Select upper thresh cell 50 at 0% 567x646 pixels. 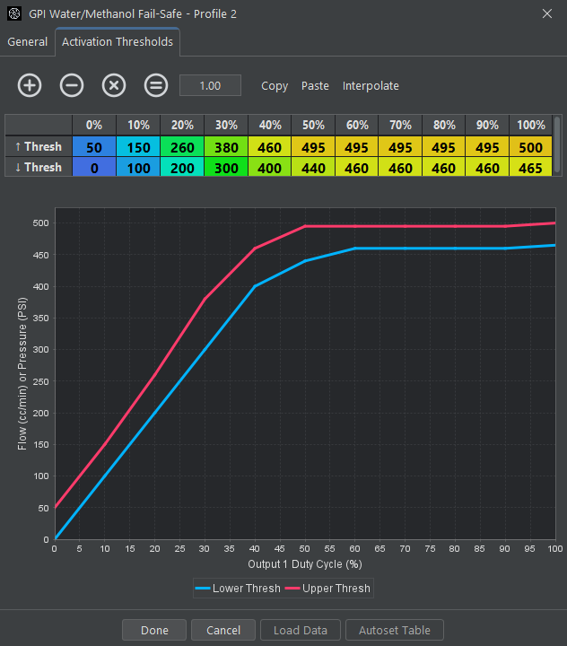(x=94, y=146)
